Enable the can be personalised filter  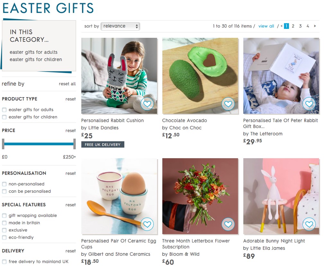tap(4, 191)
